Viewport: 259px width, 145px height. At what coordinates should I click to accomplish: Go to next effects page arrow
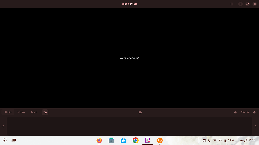point(254,112)
